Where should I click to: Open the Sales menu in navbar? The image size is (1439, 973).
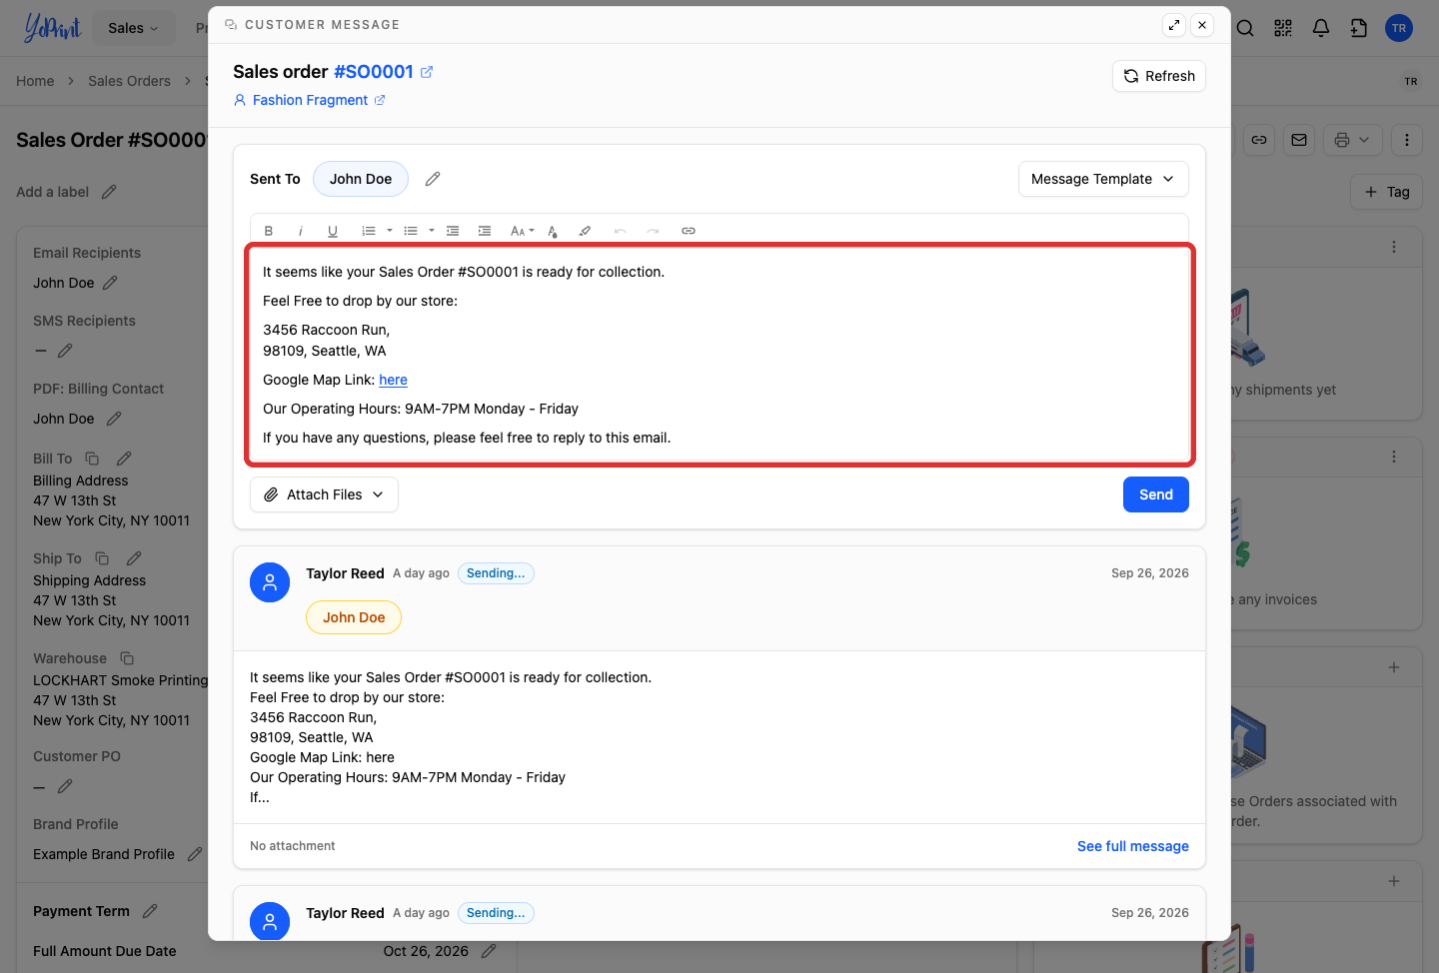click(133, 28)
